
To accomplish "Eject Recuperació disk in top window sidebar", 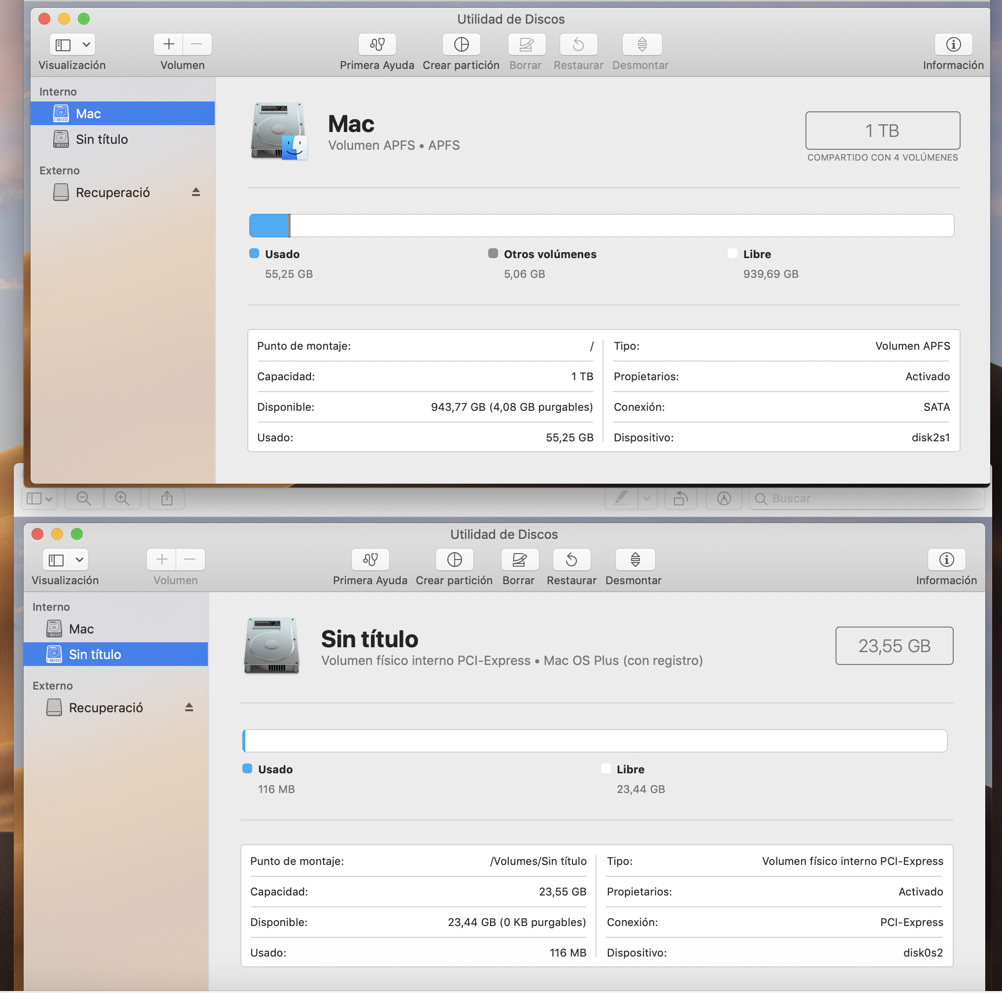I will pyautogui.click(x=196, y=193).
